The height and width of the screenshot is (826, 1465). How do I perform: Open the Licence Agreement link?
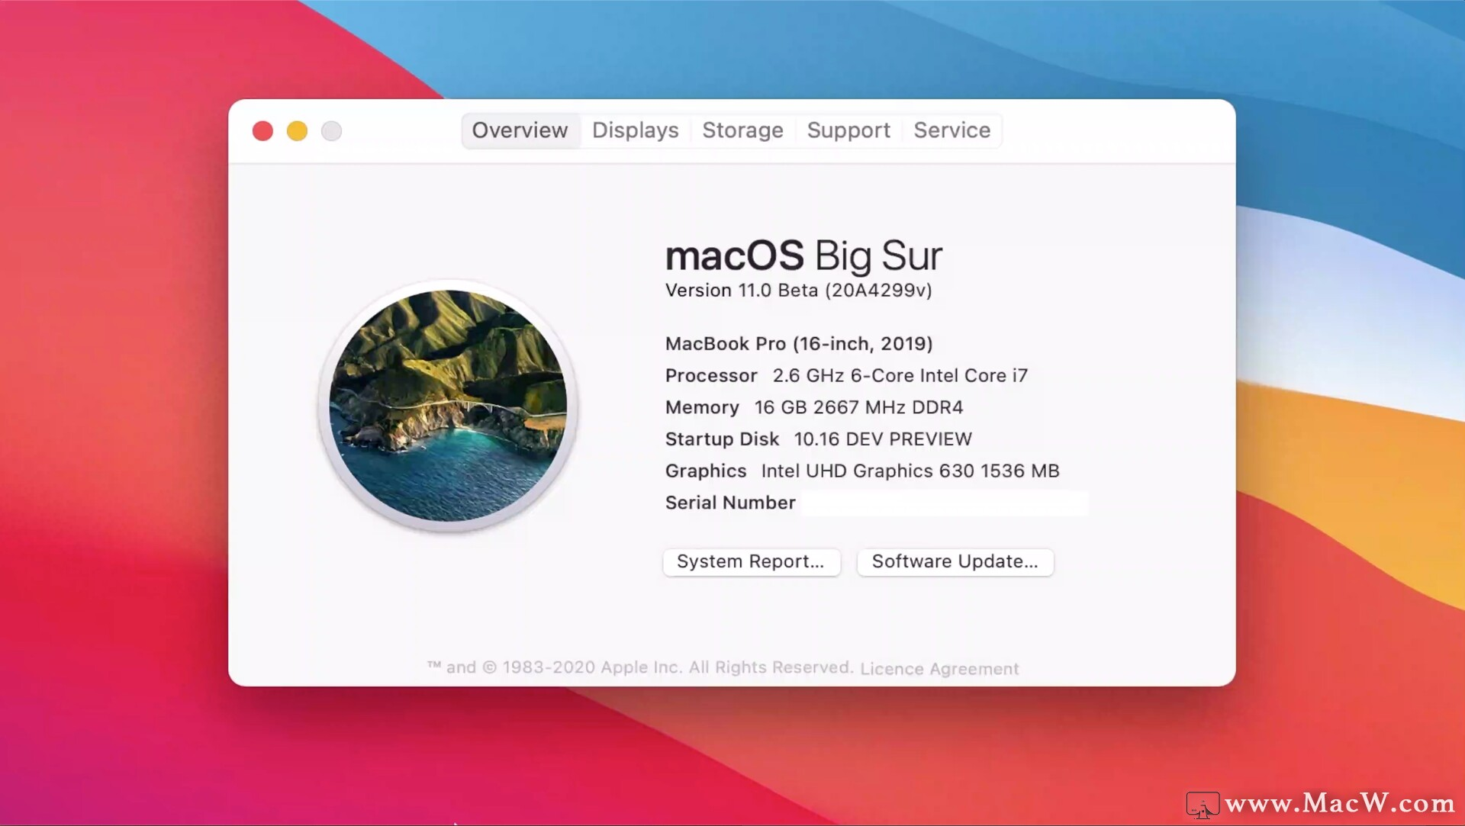pyautogui.click(x=939, y=669)
